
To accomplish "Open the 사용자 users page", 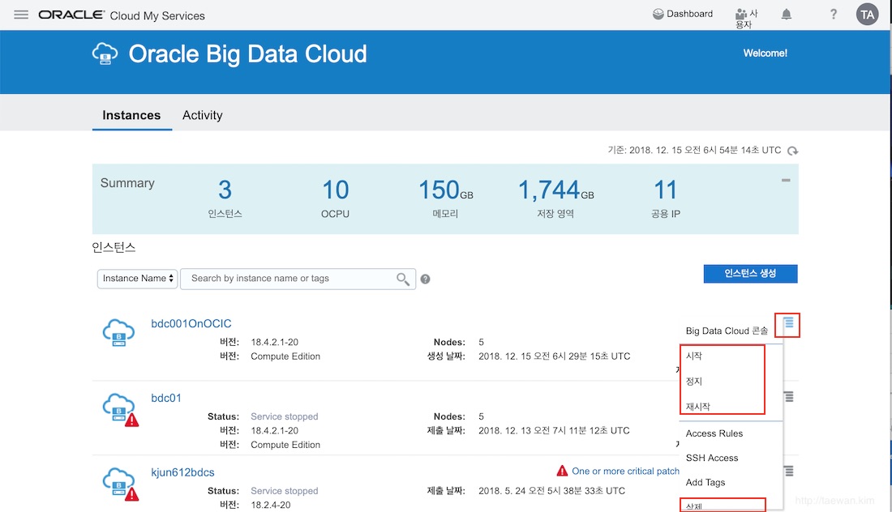I will 746,18.
